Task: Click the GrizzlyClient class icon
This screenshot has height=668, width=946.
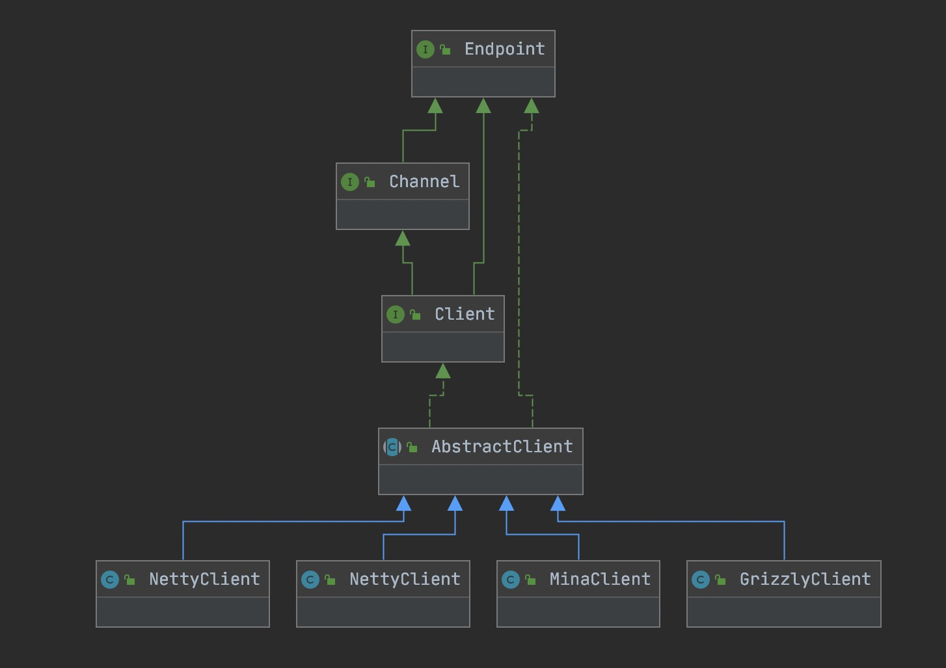Action: [x=701, y=580]
